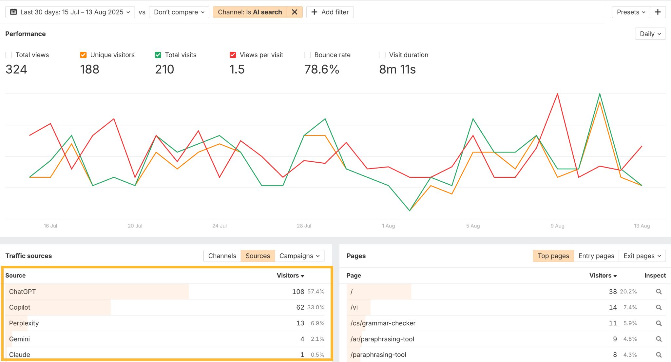This screenshot has height=362, width=671.
Task: Inspect the /ar/paraphrasing-tool page
Action: pyautogui.click(x=659, y=339)
